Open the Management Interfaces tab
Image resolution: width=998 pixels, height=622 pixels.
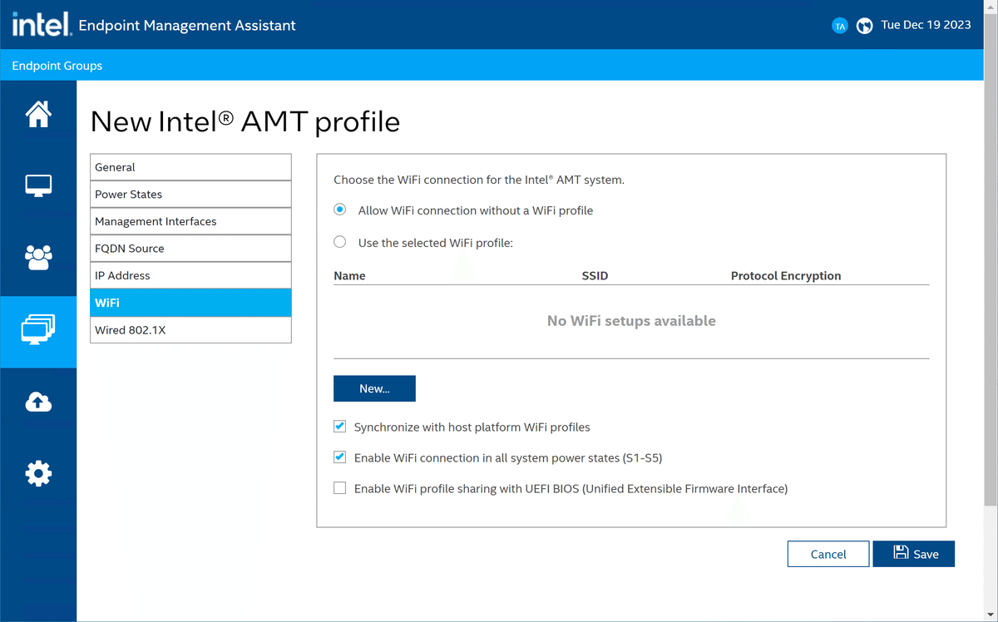coord(190,221)
